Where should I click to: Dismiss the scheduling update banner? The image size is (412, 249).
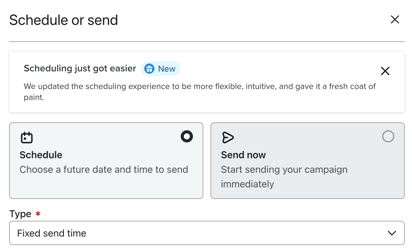pos(385,71)
